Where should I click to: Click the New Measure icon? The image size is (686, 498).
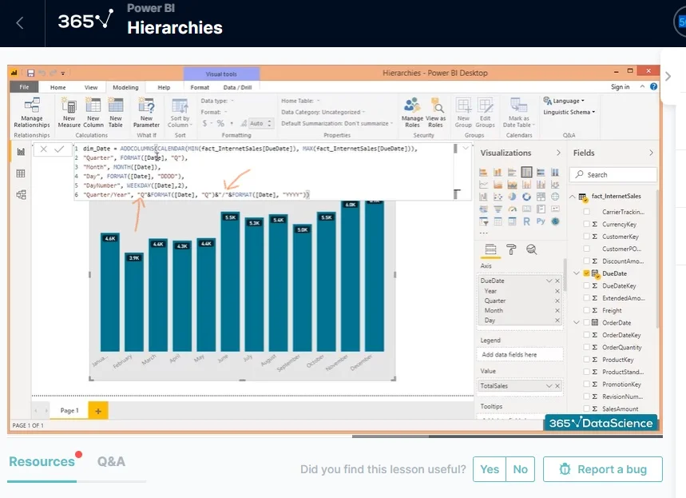click(69, 111)
